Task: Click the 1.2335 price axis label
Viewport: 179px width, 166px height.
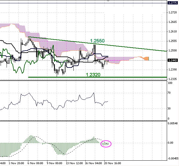Action: 173,79
